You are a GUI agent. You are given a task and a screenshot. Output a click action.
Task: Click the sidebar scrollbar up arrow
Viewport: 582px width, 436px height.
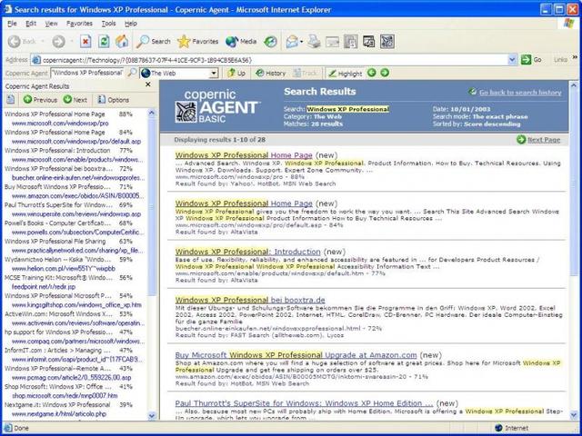pos(152,113)
